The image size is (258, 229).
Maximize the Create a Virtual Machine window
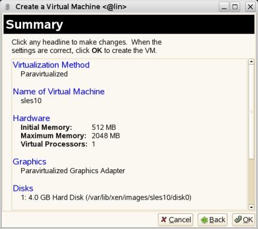coord(235,7)
